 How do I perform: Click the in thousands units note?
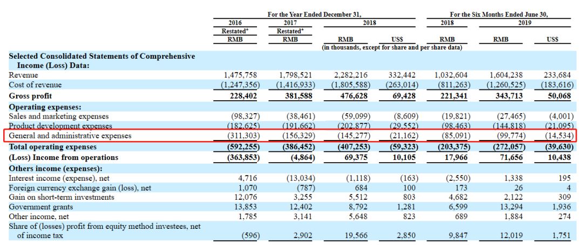tap(392, 48)
